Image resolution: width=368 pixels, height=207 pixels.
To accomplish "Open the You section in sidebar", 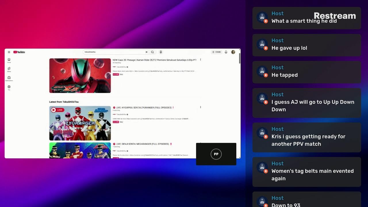I will pyautogui.click(x=9, y=88).
